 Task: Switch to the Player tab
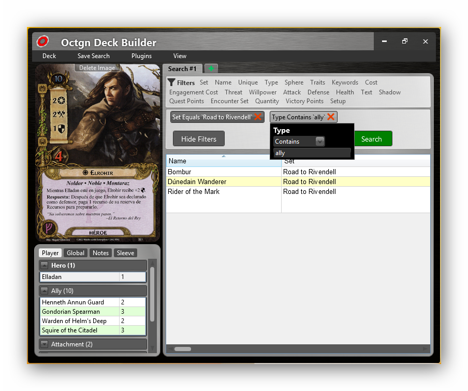point(50,253)
